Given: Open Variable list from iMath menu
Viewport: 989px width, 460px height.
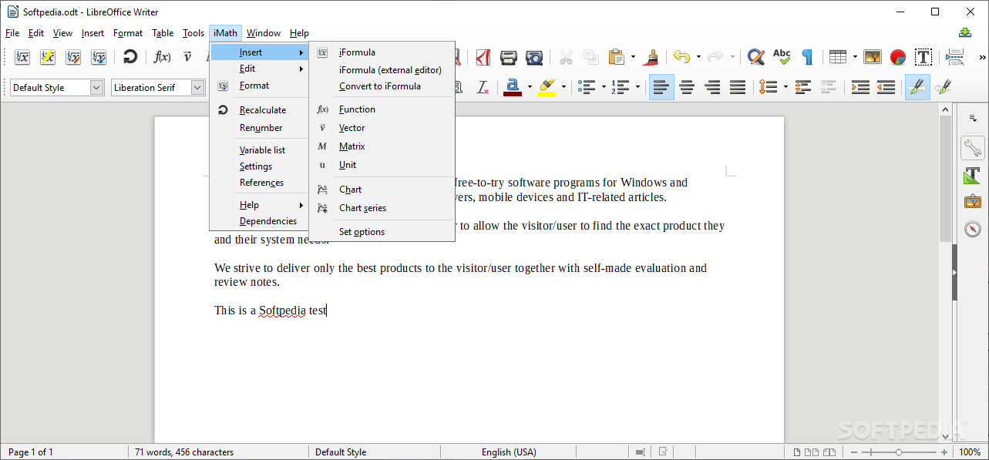Looking at the screenshot, I should tap(258, 150).
